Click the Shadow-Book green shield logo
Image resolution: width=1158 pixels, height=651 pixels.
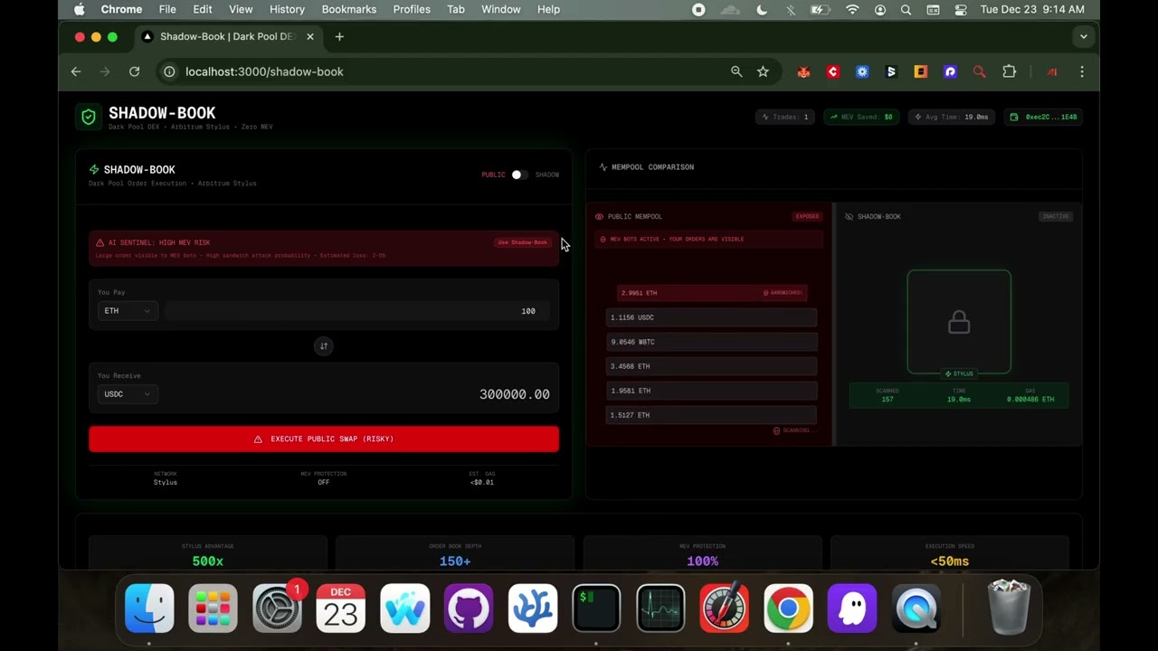coord(89,117)
